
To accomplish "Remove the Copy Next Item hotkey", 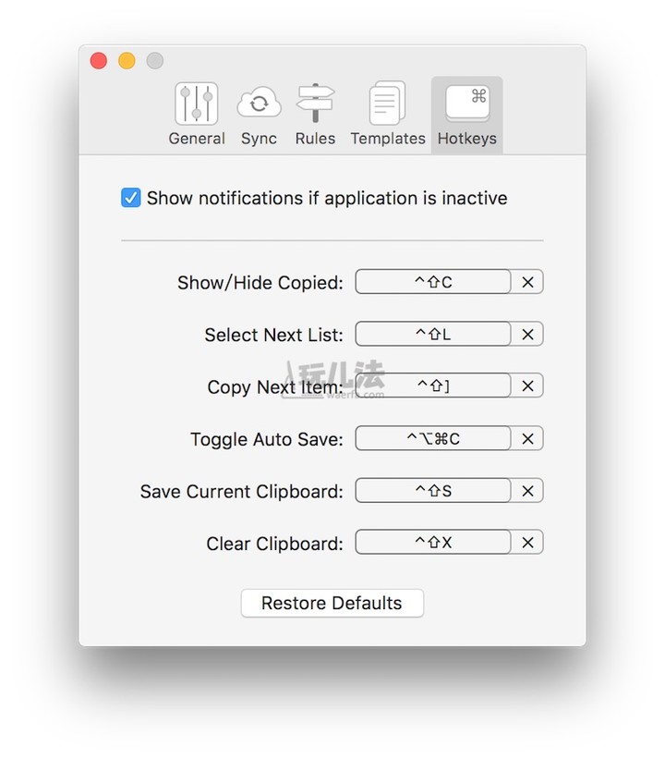I will 527,386.
